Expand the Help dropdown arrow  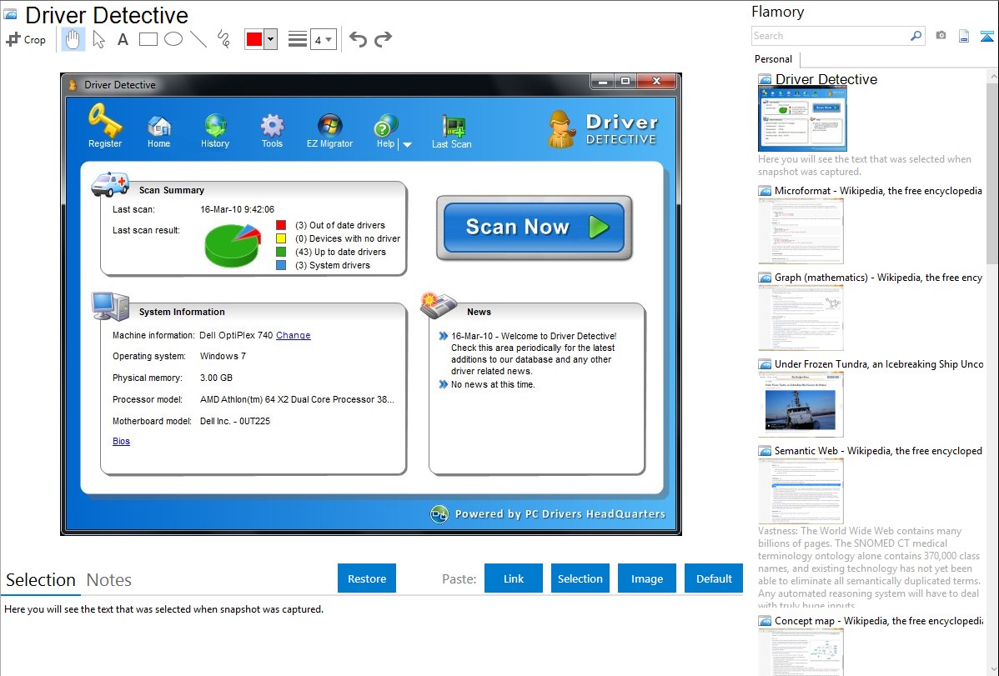(x=407, y=145)
